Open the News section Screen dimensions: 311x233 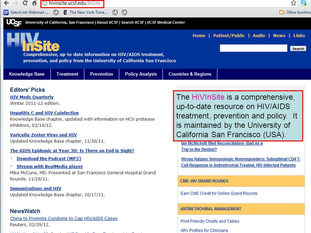279,36
